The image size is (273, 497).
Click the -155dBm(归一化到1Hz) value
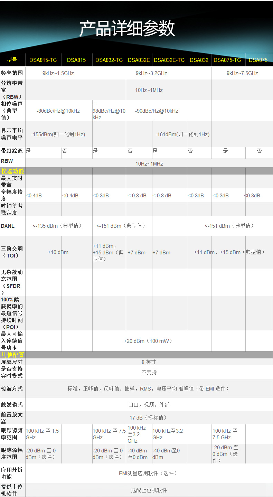58,134
